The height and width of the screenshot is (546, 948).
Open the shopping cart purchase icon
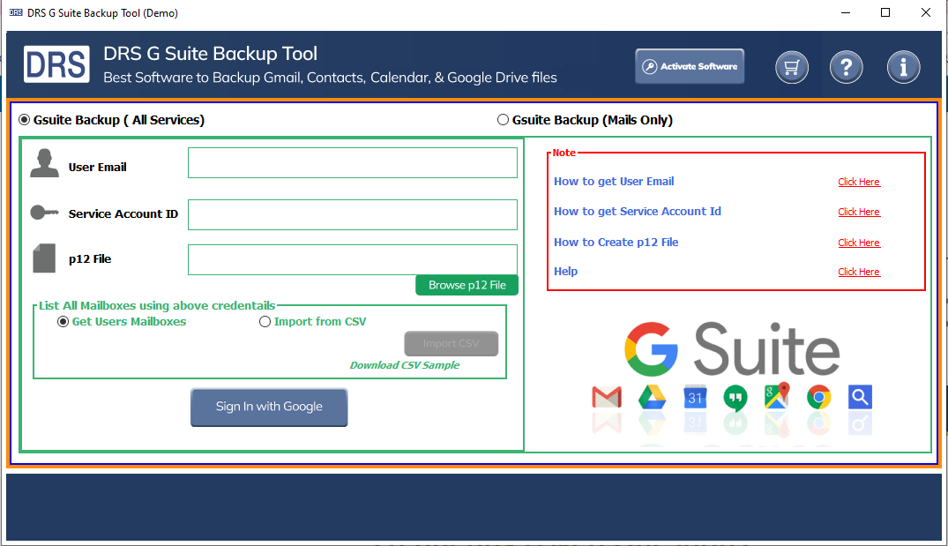point(791,66)
